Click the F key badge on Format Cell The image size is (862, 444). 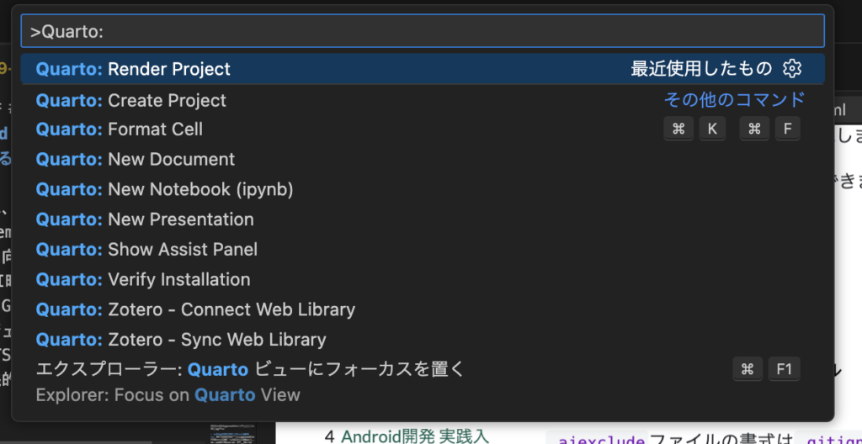pyautogui.click(x=787, y=129)
